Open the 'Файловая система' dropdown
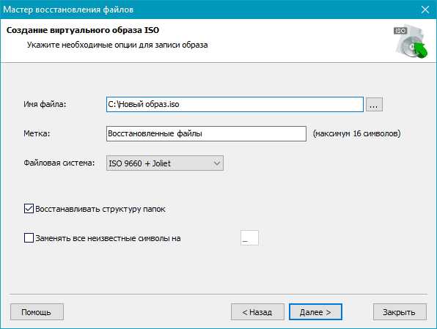 (165, 163)
